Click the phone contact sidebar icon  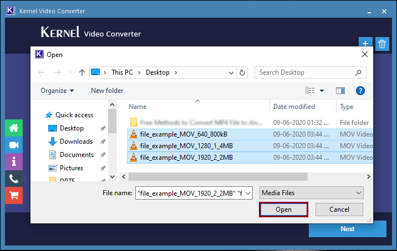pos(14,179)
